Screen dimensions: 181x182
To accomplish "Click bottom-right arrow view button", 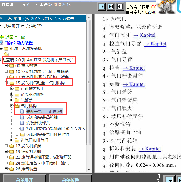I will click(x=170, y=179).
